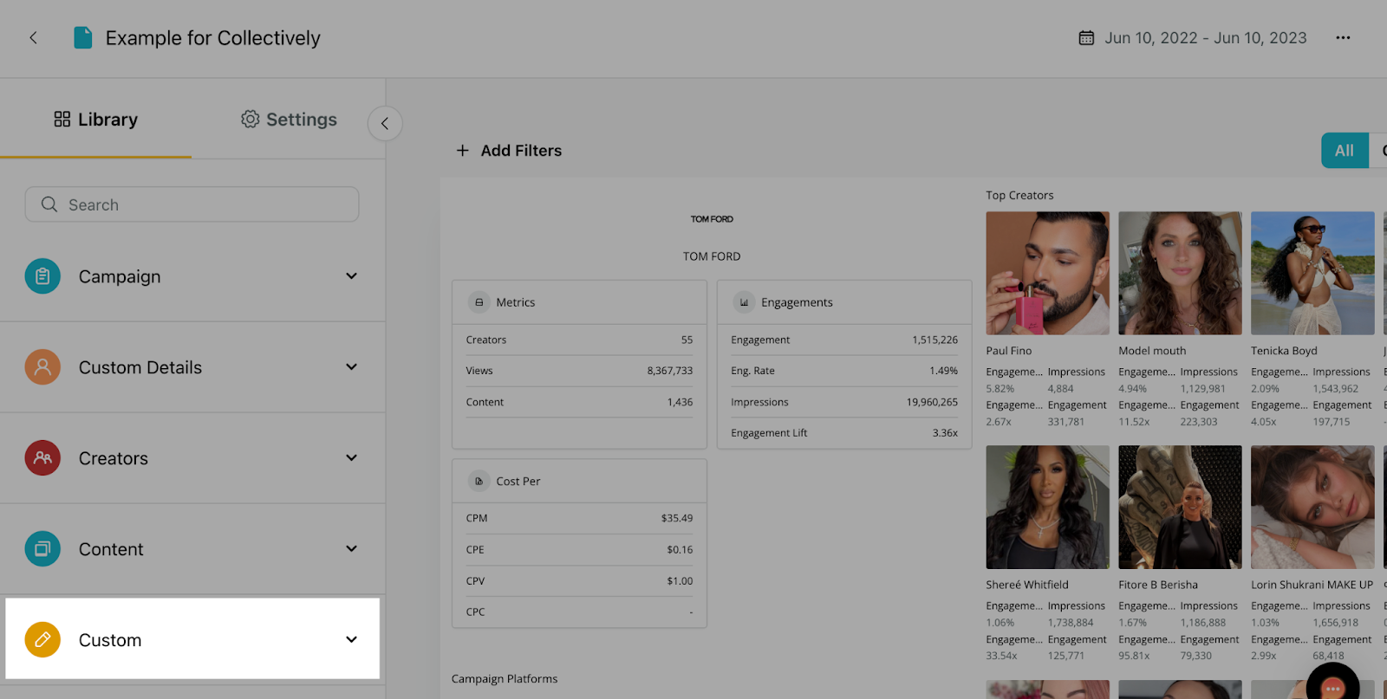Click the Content stacked squares icon
The image size is (1387, 699).
[42, 549]
